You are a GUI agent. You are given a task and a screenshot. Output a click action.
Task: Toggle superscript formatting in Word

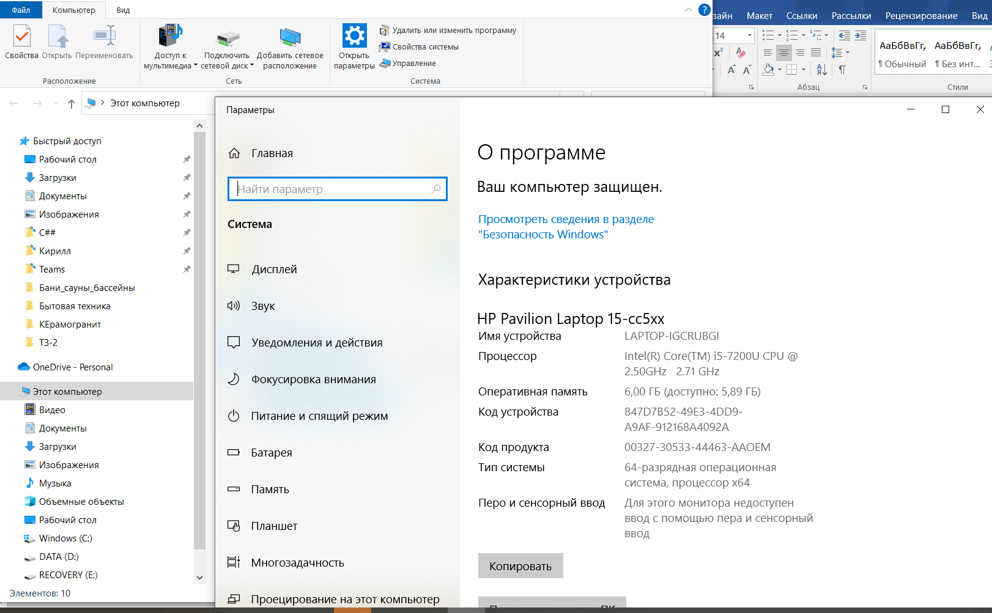(719, 53)
